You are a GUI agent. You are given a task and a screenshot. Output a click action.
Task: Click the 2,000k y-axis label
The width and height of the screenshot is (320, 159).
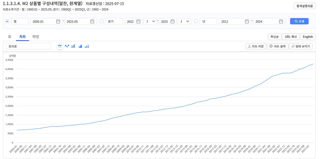click(9, 106)
